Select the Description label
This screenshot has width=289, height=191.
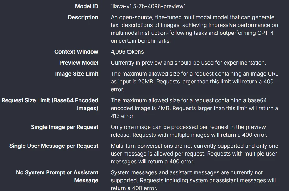(83, 17)
